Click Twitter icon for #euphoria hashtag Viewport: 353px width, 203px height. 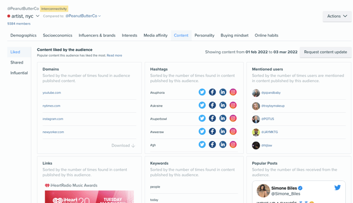(202, 92)
